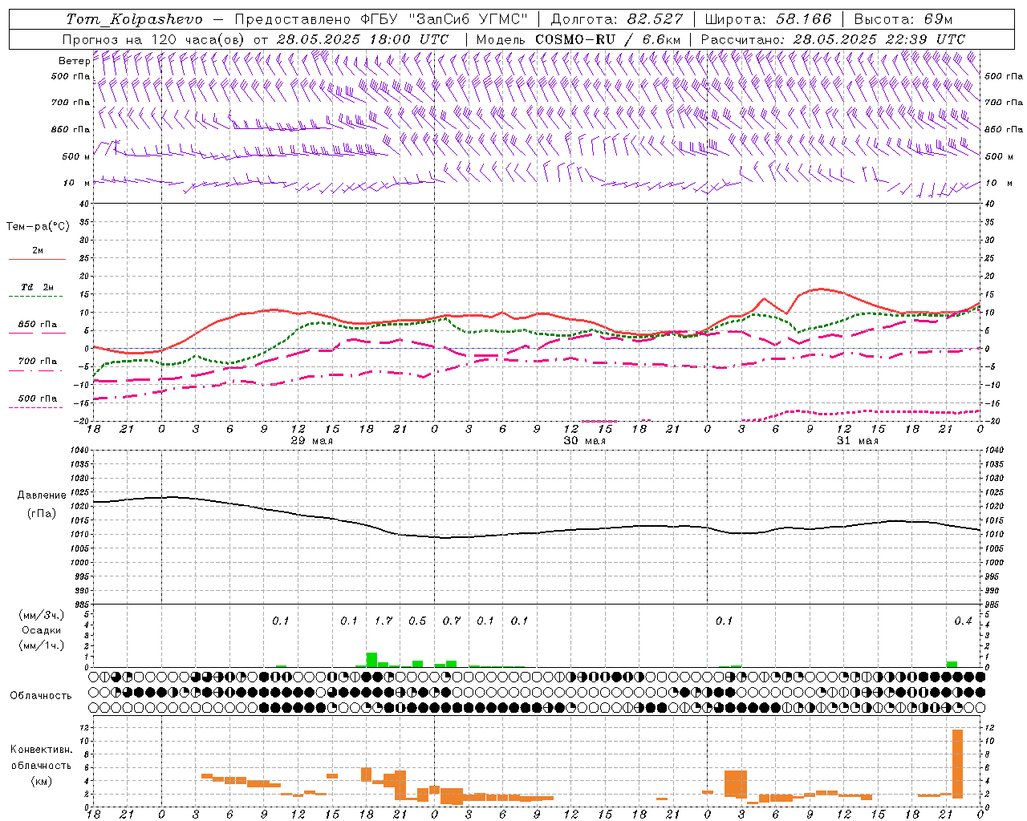Click the tallest orange convective cloud bar

[x=957, y=763]
